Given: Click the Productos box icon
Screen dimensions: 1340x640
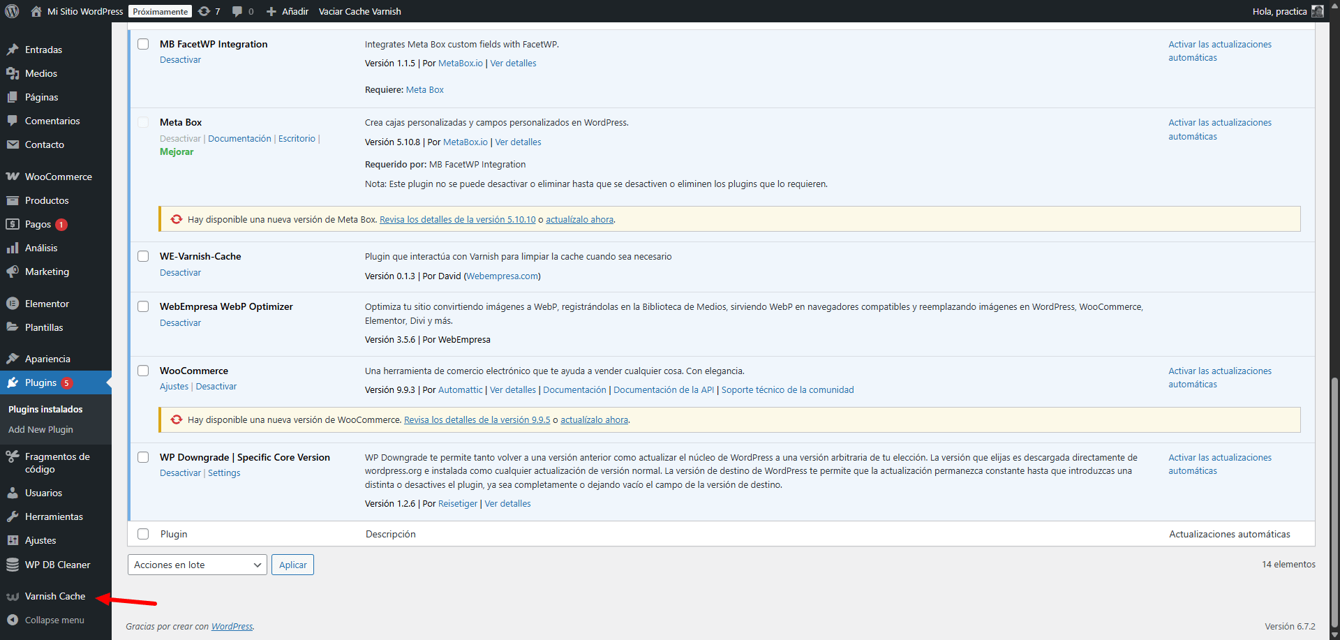Looking at the screenshot, I should 13,200.
